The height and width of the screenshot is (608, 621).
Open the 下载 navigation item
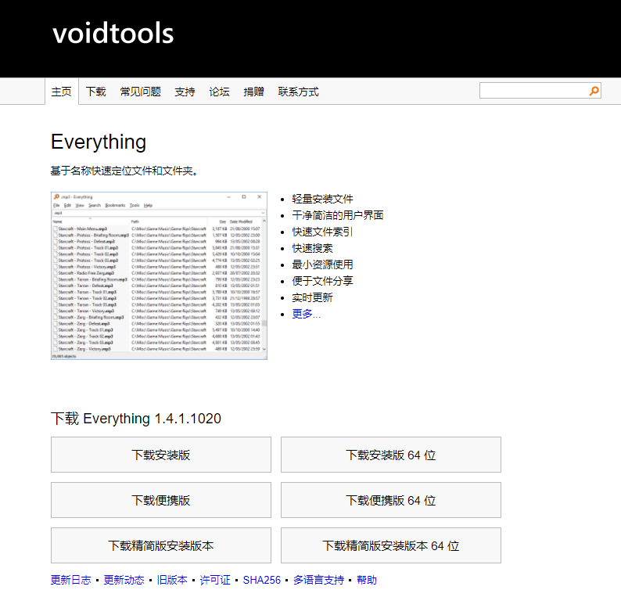tap(96, 92)
